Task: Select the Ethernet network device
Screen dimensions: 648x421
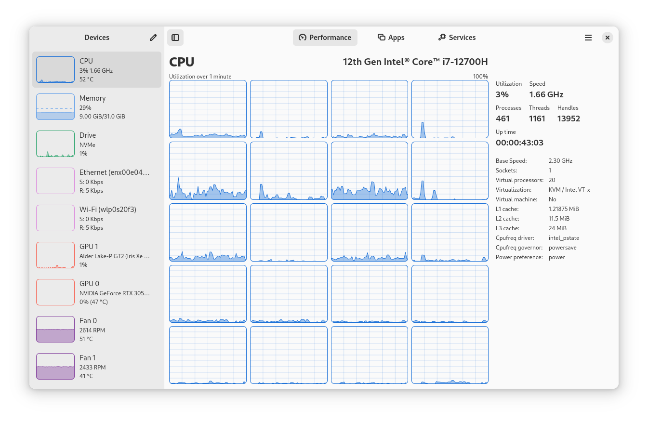Action: (96, 181)
